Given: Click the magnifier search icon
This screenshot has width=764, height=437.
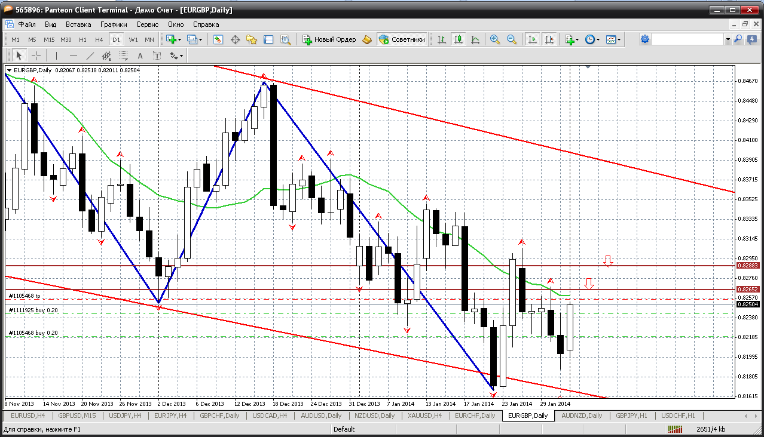Looking at the screenshot, I should pyautogui.click(x=738, y=39).
